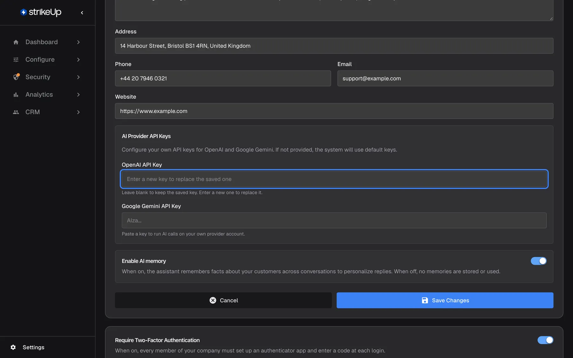The image size is (573, 358).
Task: Click the Save Changes button label
Action: tap(450, 300)
